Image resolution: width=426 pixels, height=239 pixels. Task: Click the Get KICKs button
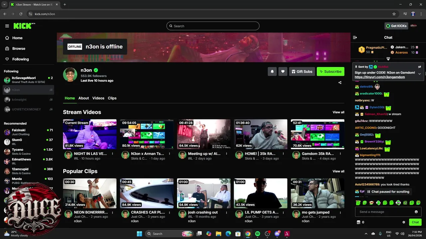click(x=396, y=26)
